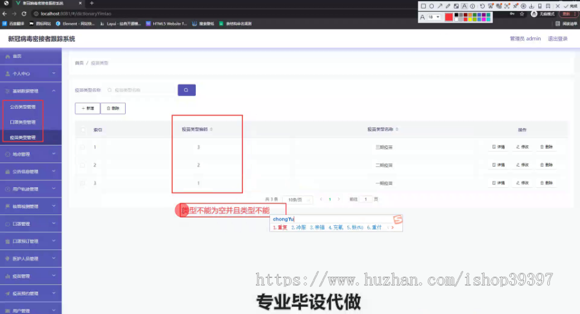The height and width of the screenshot is (314, 580).
Task: Open 详情 for row 一期疫苗
Action: tap(498, 183)
